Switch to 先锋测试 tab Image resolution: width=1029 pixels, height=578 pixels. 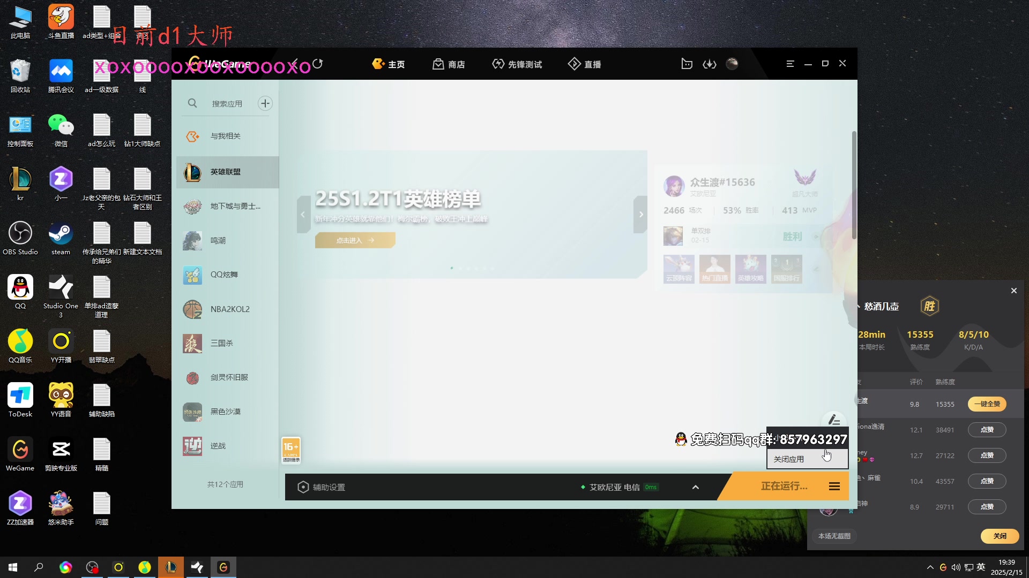pyautogui.click(x=517, y=64)
